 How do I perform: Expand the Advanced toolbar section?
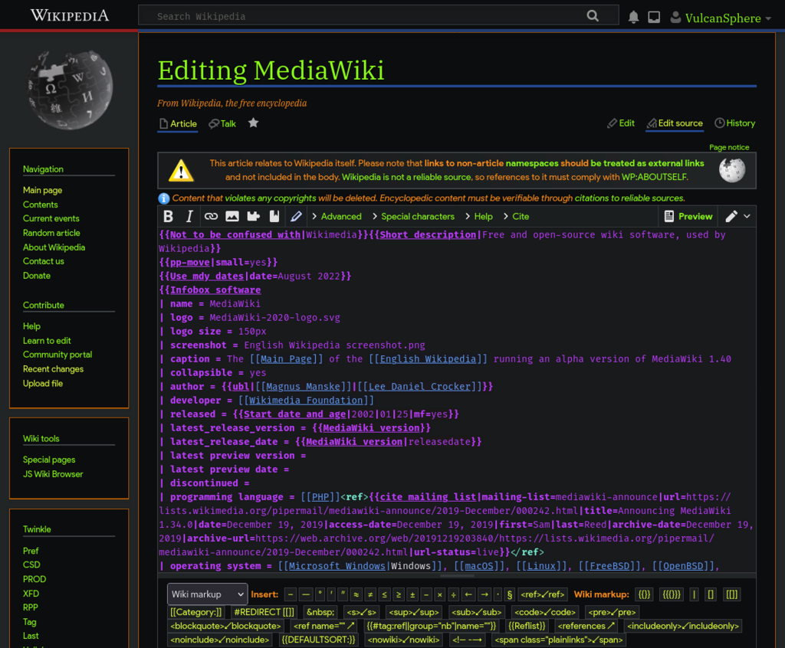pos(337,216)
